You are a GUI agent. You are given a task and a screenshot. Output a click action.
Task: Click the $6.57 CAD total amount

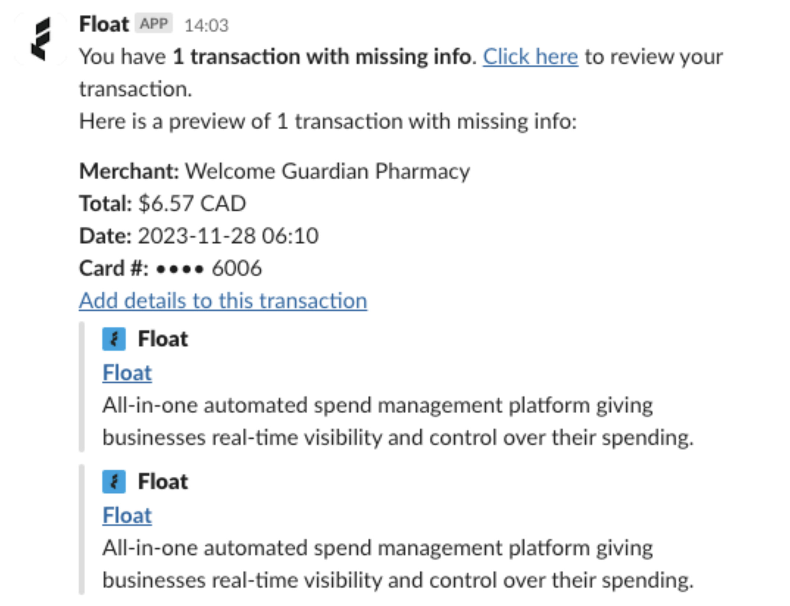192,203
